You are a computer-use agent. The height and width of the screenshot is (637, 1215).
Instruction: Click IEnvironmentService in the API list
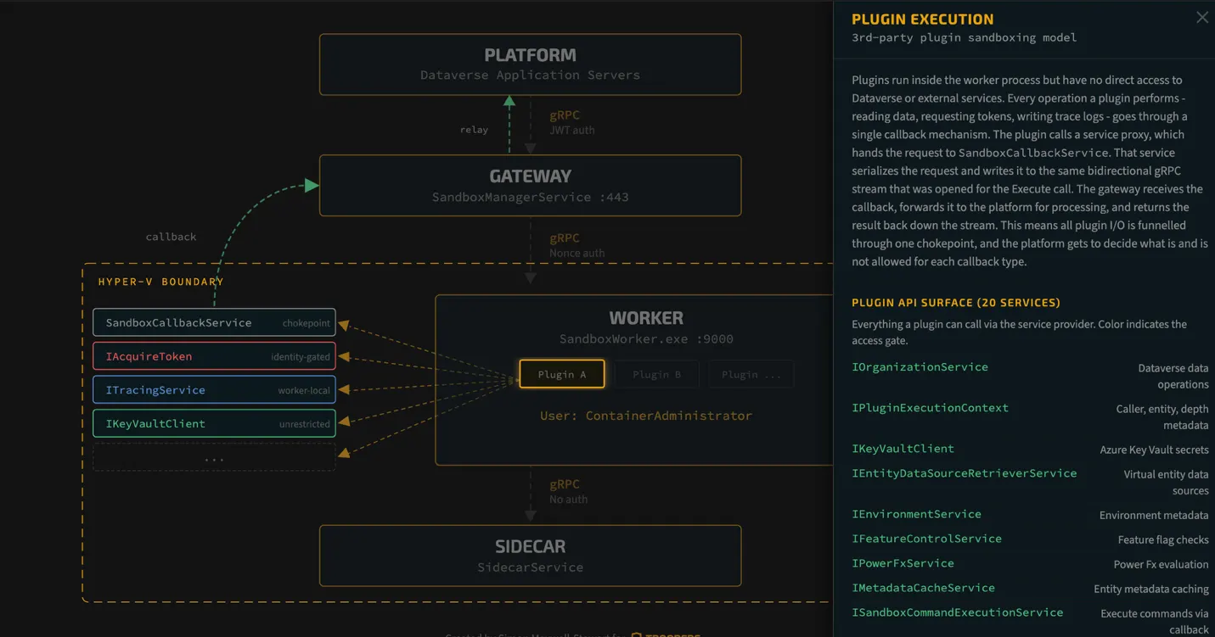tap(916, 514)
